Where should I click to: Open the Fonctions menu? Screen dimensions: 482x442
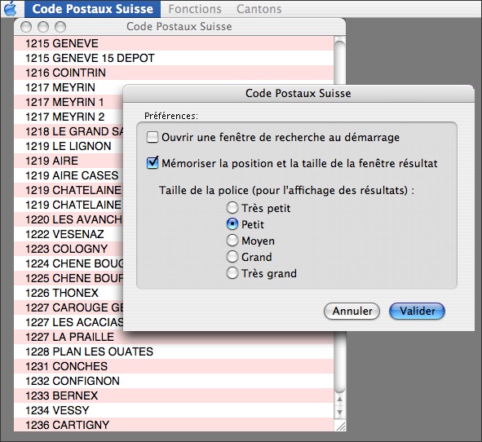[x=195, y=9]
